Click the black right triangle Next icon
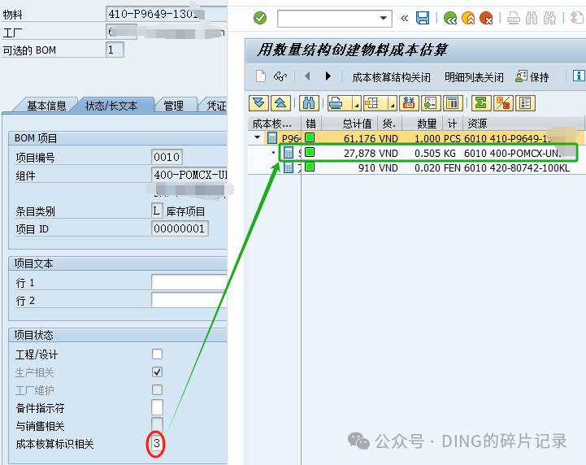Viewport: 586px width, 465px height. pos(328,76)
